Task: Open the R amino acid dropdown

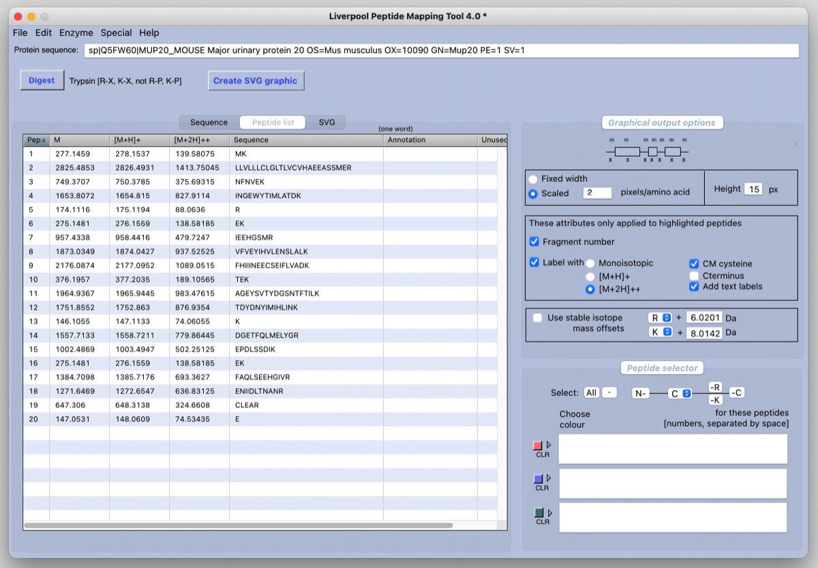Action: coord(660,318)
